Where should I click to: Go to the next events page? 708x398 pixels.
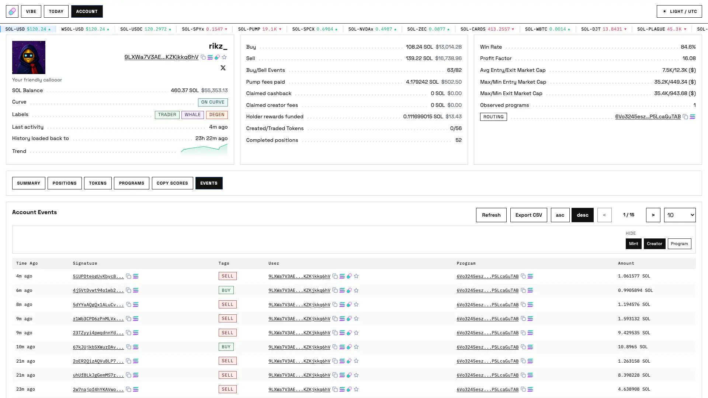(653, 215)
